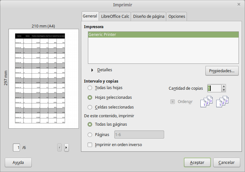Cancel the print dialog with Cancelar

(x=227, y=163)
